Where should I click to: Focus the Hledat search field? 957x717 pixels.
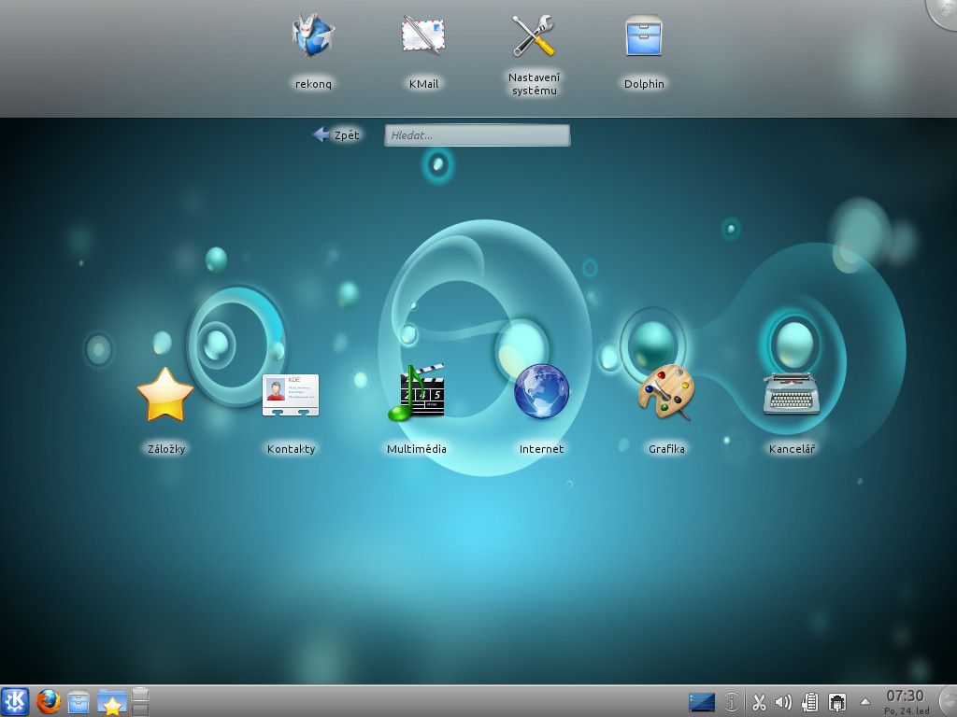477,135
